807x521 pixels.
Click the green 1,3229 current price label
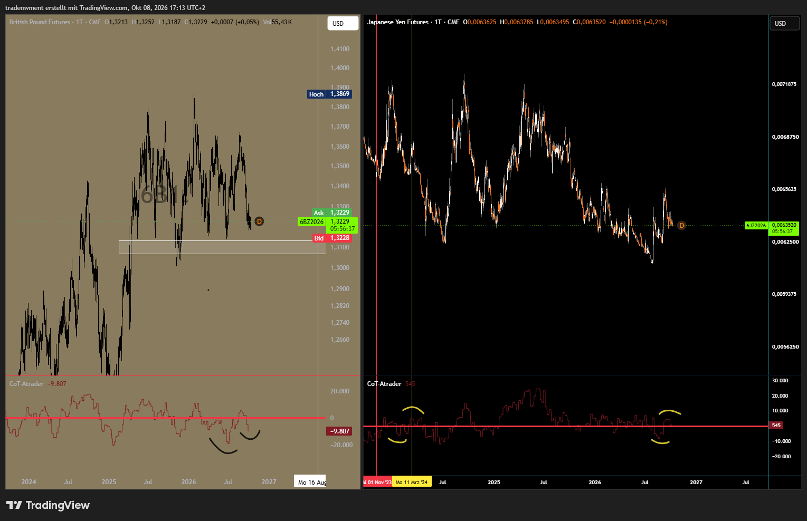343,225
